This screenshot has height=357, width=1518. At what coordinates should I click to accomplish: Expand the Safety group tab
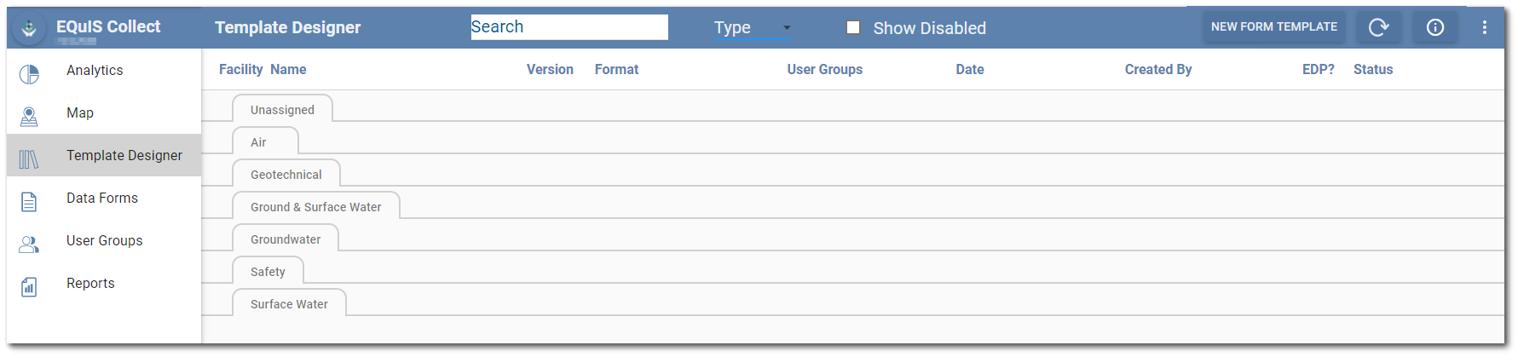tap(268, 272)
